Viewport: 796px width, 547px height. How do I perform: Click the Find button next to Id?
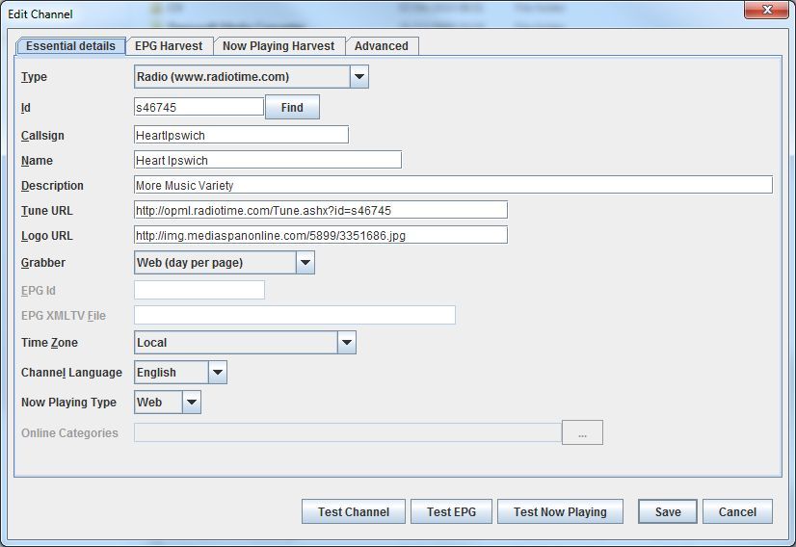pyautogui.click(x=292, y=108)
